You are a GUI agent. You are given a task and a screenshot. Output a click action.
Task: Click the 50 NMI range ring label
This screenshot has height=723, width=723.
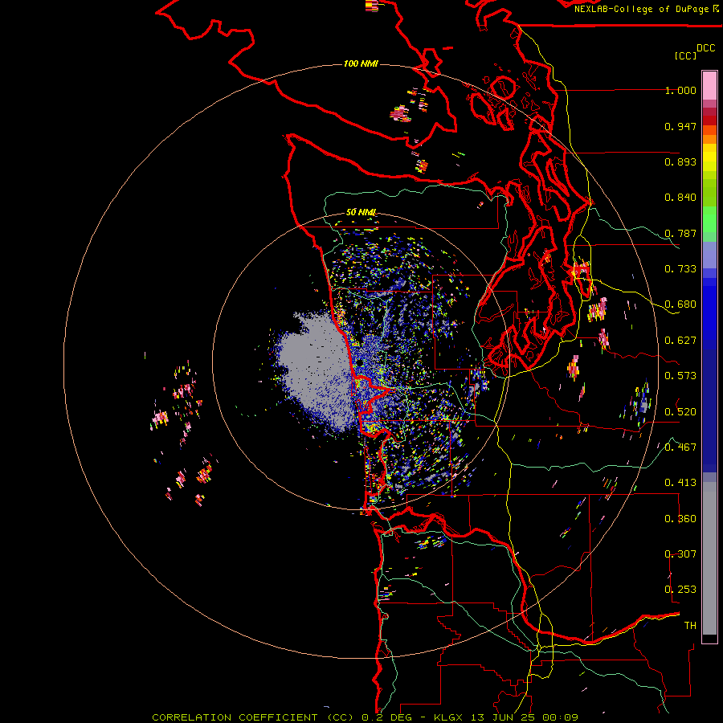tap(361, 212)
